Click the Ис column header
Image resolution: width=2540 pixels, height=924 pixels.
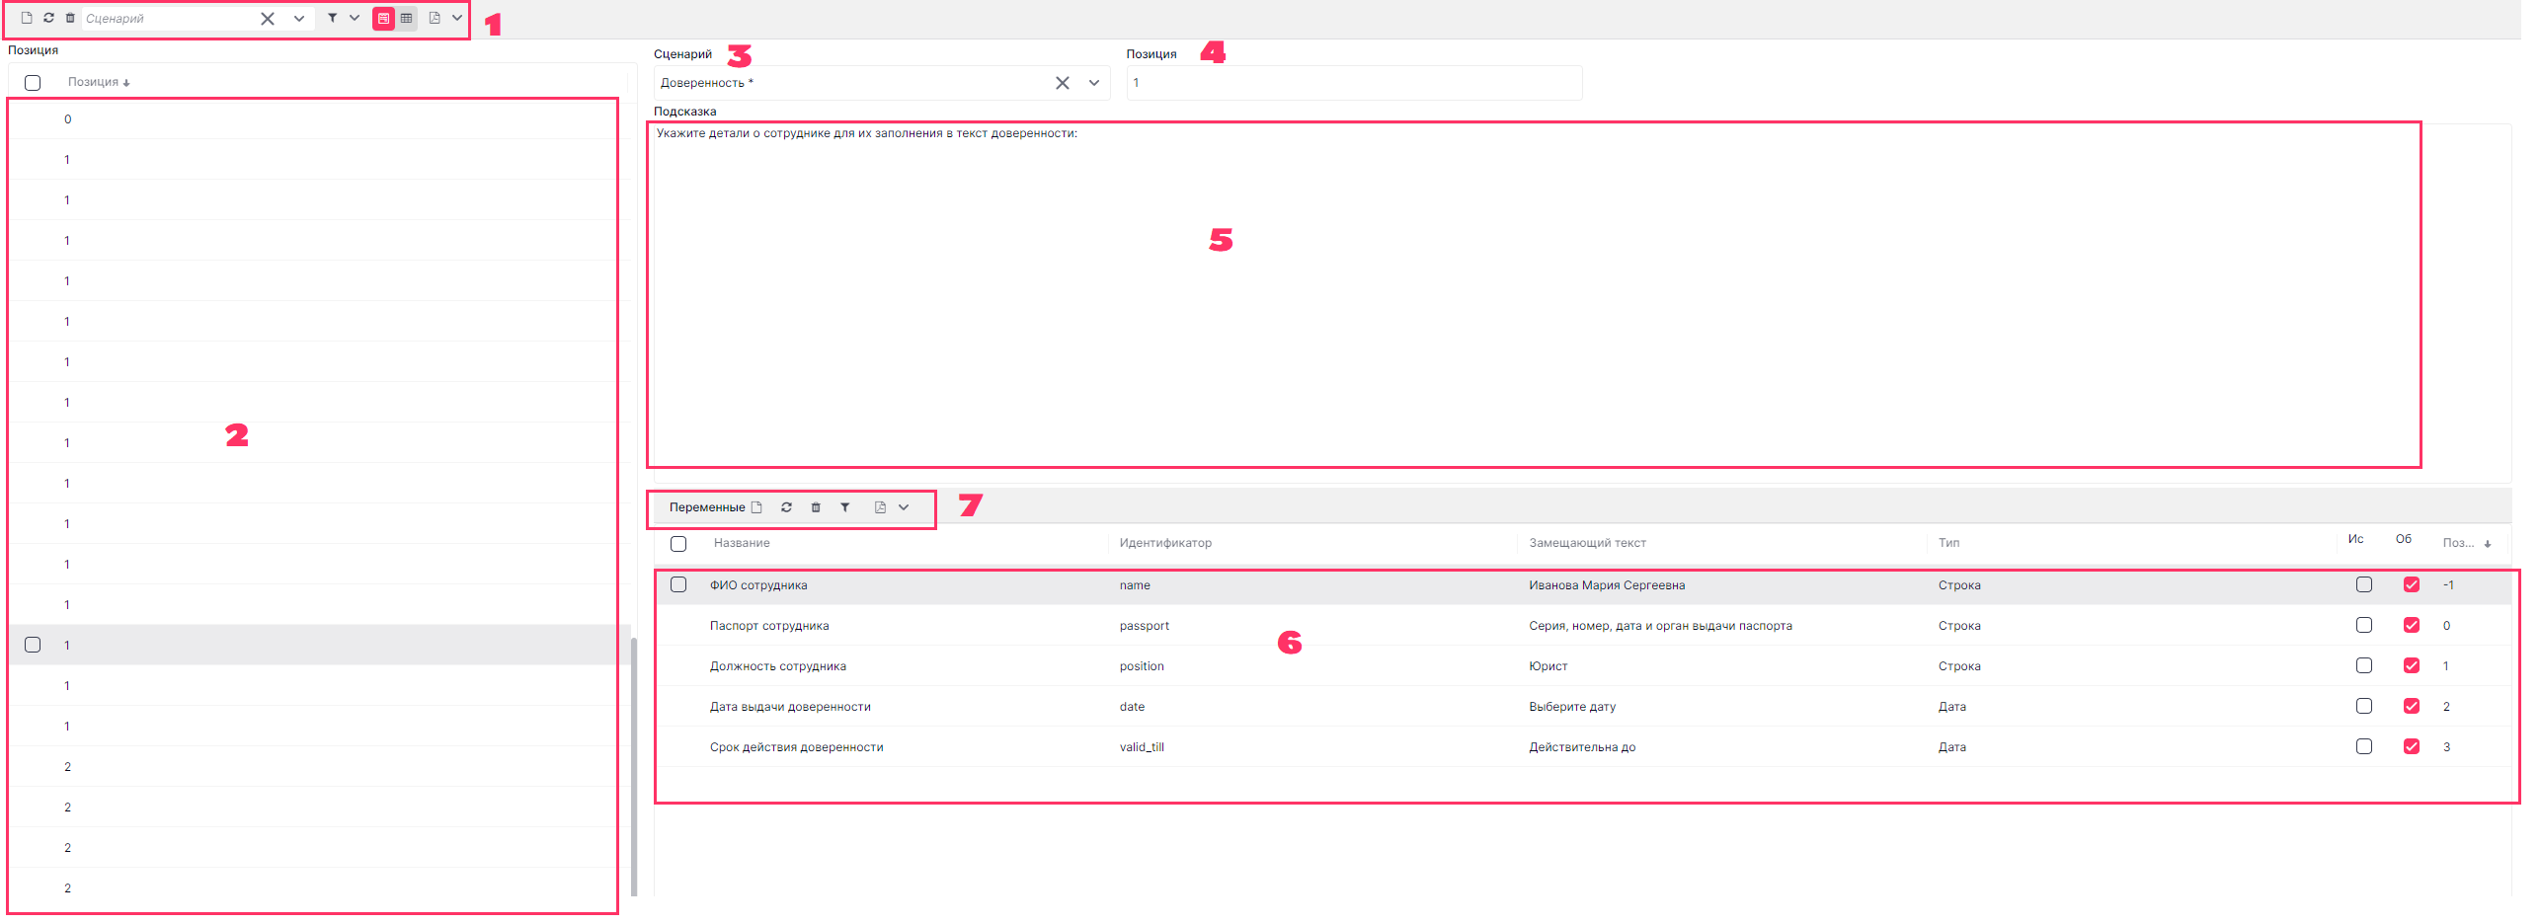[x=2355, y=539]
